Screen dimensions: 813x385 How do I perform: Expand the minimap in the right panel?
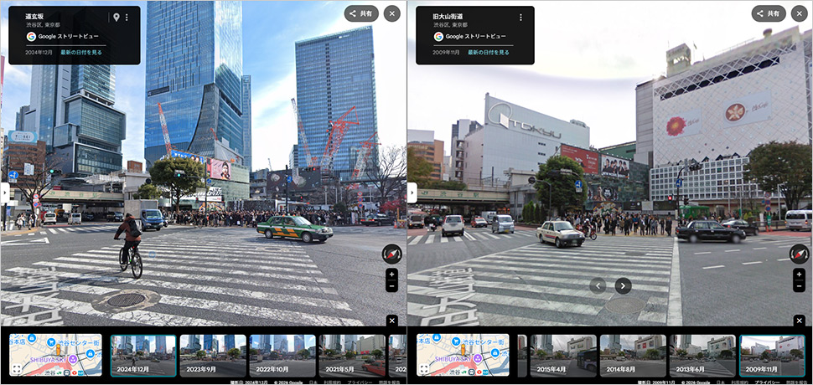point(424,369)
